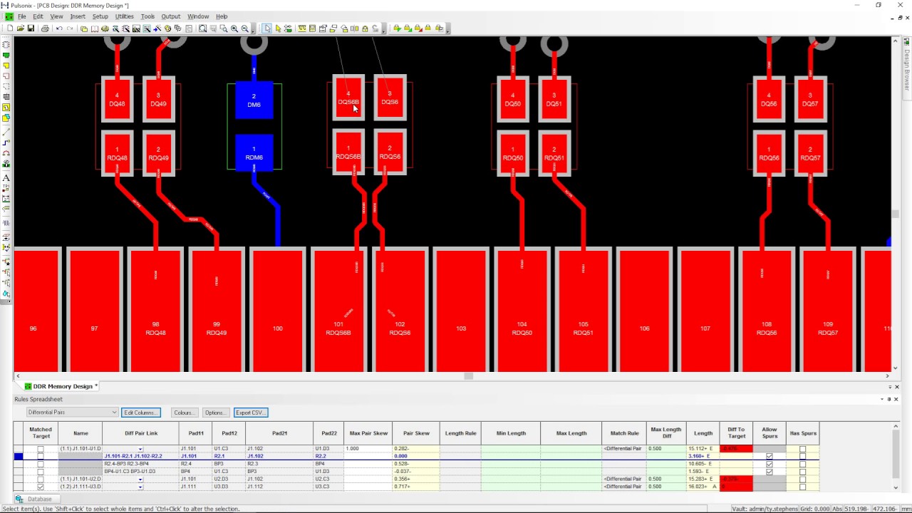
Task: Expand Diff Pair Link dropdown for J1.101-U2.D
Action: [140, 480]
